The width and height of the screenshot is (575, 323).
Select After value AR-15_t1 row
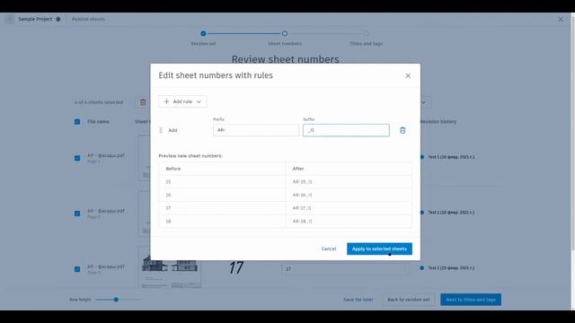click(x=349, y=181)
